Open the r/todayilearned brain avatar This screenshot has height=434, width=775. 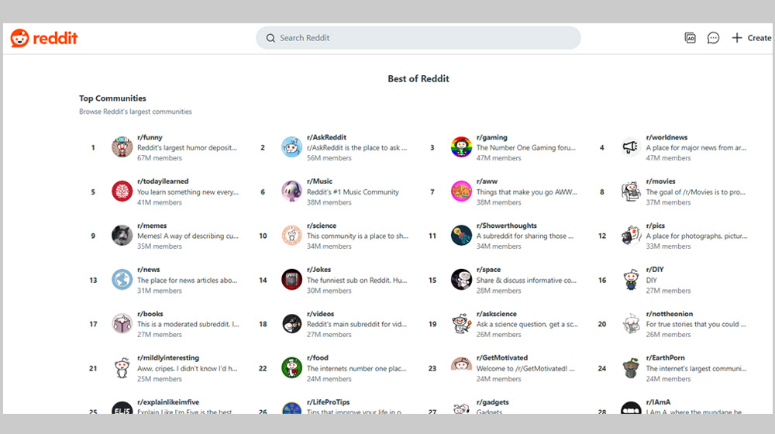tap(122, 191)
